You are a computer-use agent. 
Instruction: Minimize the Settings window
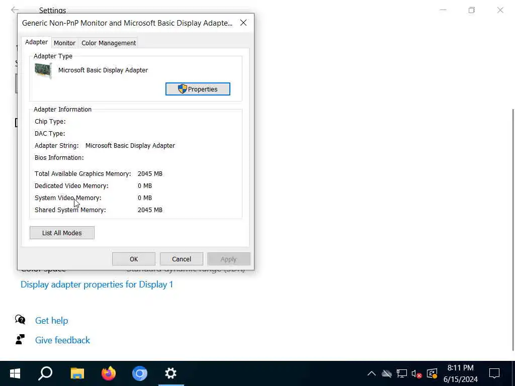click(x=443, y=10)
